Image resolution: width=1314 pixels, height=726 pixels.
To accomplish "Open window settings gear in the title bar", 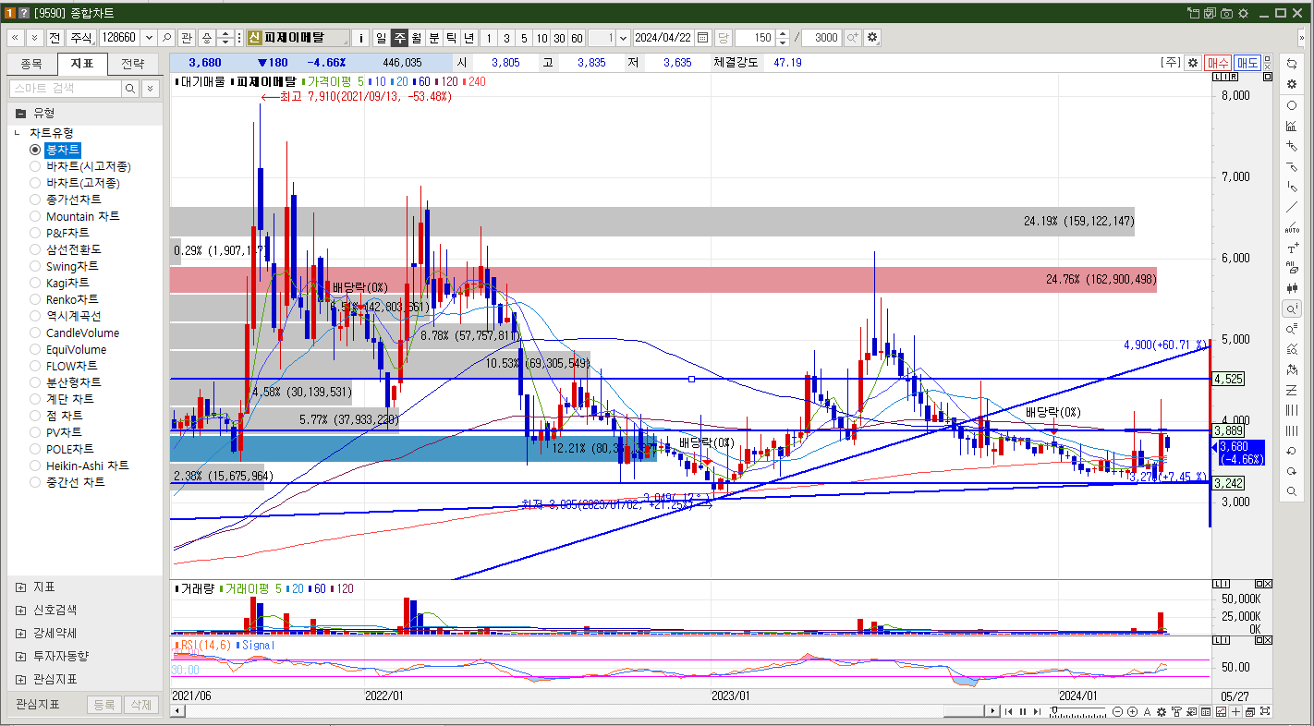I will (x=1243, y=13).
